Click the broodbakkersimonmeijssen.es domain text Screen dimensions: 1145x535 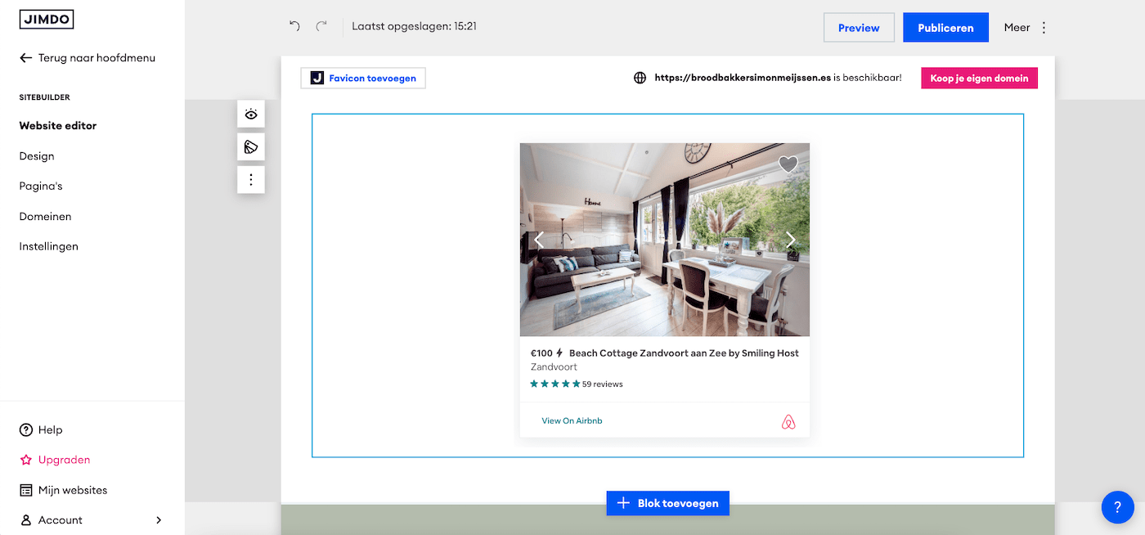(x=743, y=79)
